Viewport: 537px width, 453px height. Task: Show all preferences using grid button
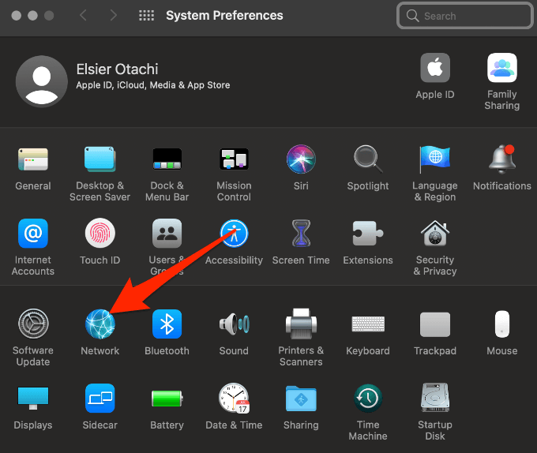tap(146, 16)
